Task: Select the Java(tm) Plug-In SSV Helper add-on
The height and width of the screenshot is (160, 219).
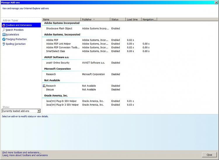Action: pyautogui.click(x=61, y=101)
